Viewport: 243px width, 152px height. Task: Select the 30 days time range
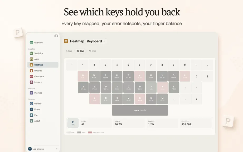coord(80,51)
